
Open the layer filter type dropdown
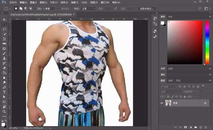[x=168, y=86]
